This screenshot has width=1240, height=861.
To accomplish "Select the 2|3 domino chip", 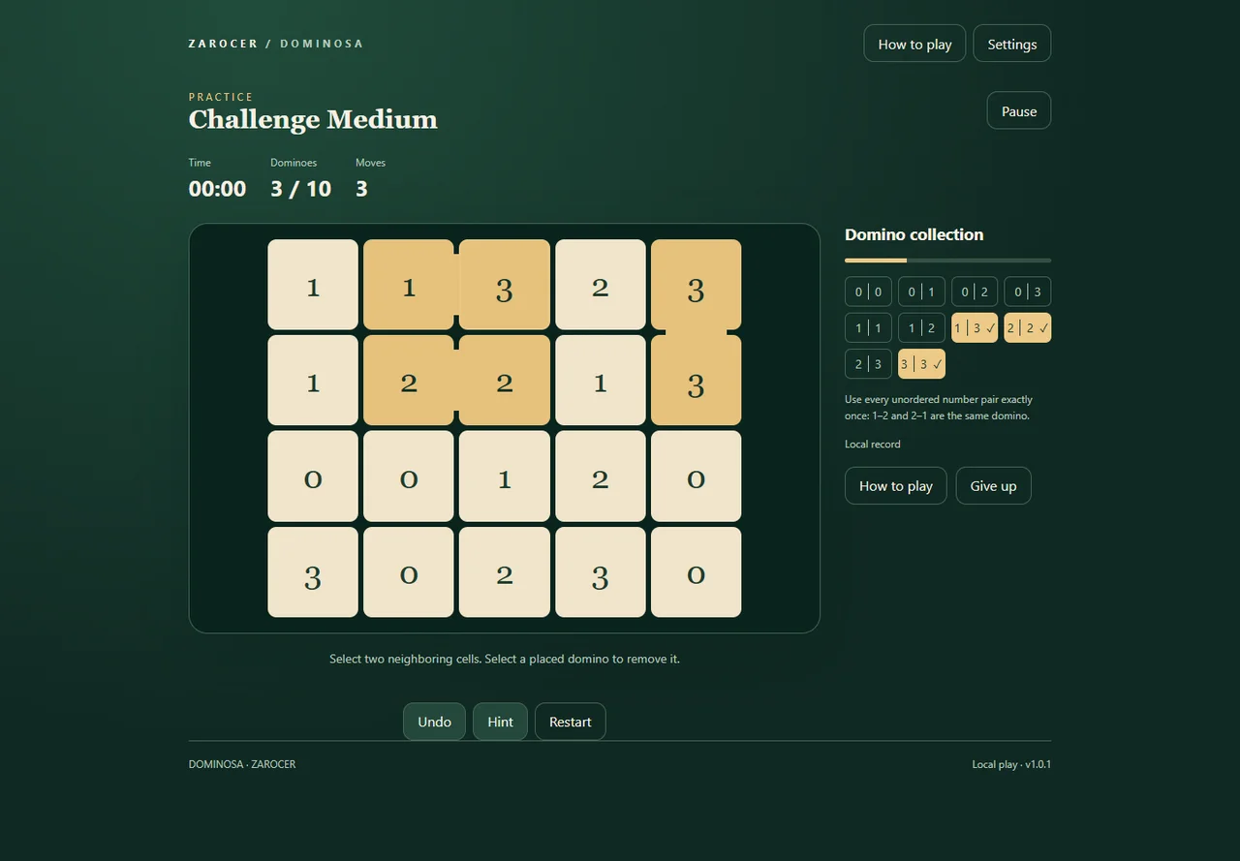I will click(x=868, y=363).
